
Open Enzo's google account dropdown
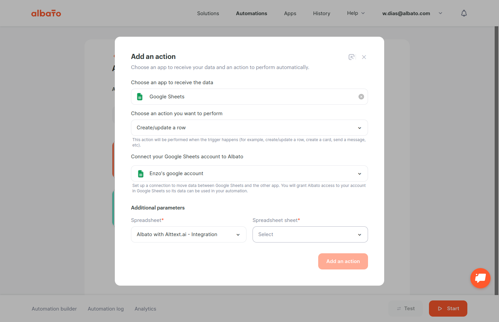coord(249,173)
